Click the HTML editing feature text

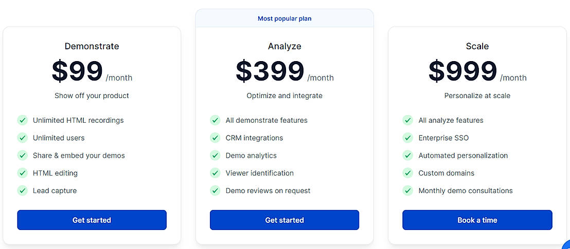[x=55, y=173]
